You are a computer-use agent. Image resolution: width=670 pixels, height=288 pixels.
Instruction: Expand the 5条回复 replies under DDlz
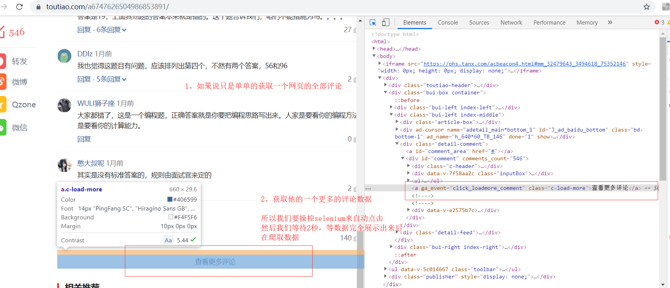pos(111,79)
